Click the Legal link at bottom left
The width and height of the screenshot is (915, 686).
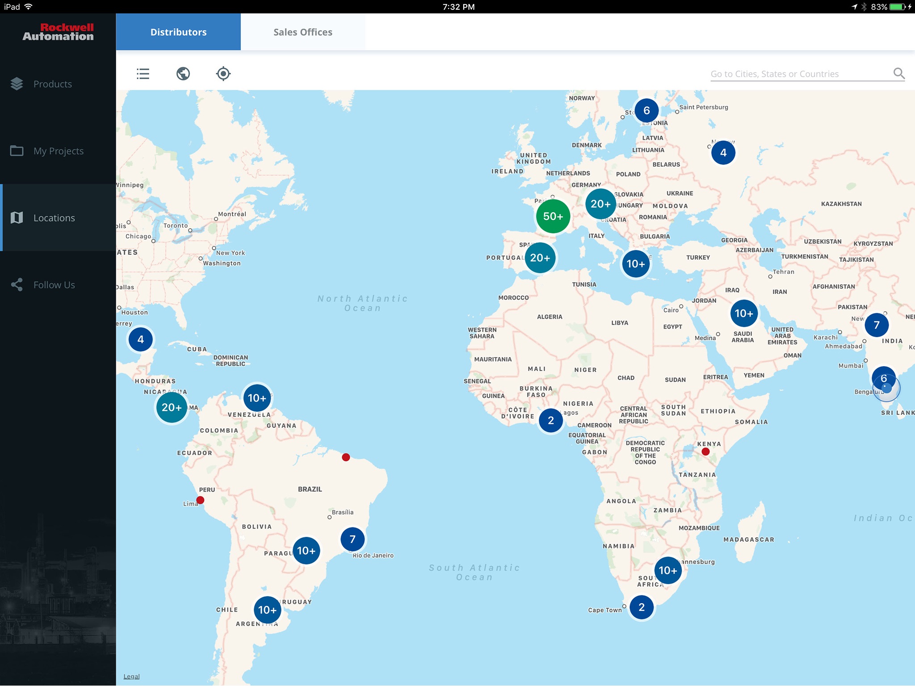pos(132,677)
